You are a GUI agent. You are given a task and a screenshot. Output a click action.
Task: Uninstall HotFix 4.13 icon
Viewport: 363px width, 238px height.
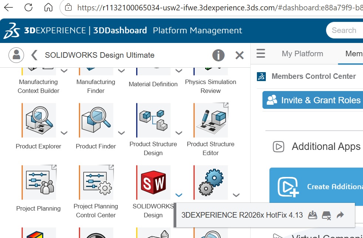point(326,215)
